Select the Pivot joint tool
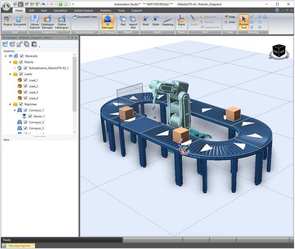This screenshot has width=295, height=249. pos(146,21)
